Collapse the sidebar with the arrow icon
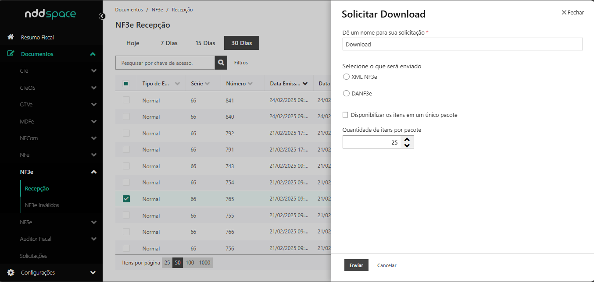The image size is (594, 282). [x=102, y=16]
